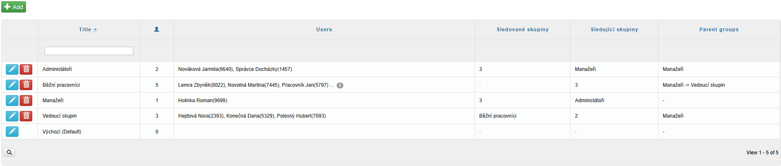Click Běžní pracovníci in Sledované skupiny column
This screenshot has height=166, width=781.
(498, 116)
